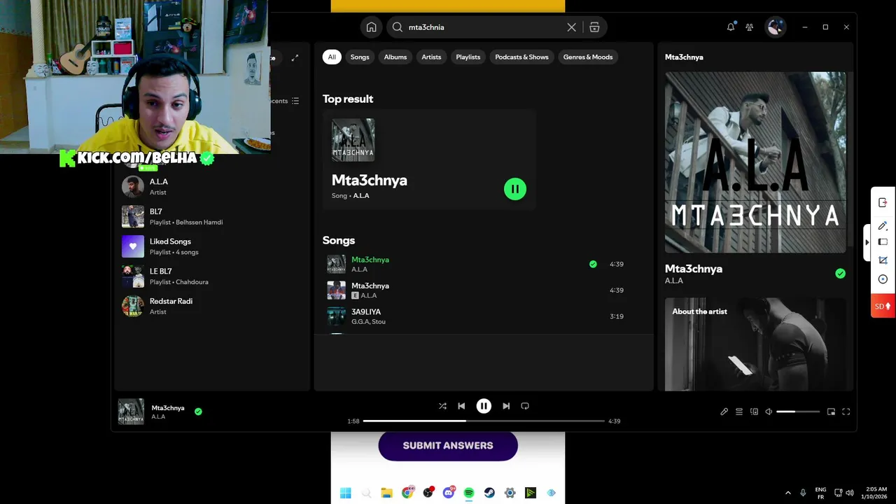Image resolution: width=896 pixels, height=504 pixels.
Task: Toggle saved checkmark in Now Playing panel
Action: [840, 274]
